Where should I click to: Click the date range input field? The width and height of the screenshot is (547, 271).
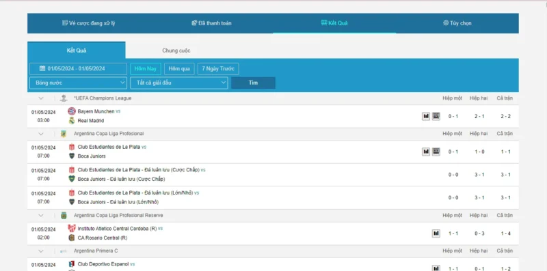coord(78,69)
